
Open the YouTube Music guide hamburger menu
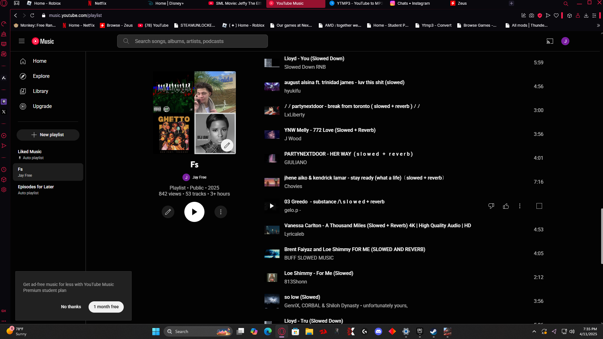[x=22, y=41]
